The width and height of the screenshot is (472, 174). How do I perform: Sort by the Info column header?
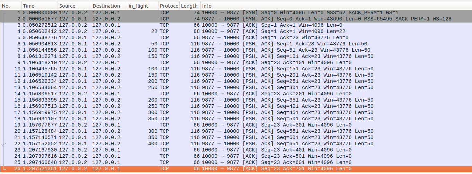click(336, 6)
